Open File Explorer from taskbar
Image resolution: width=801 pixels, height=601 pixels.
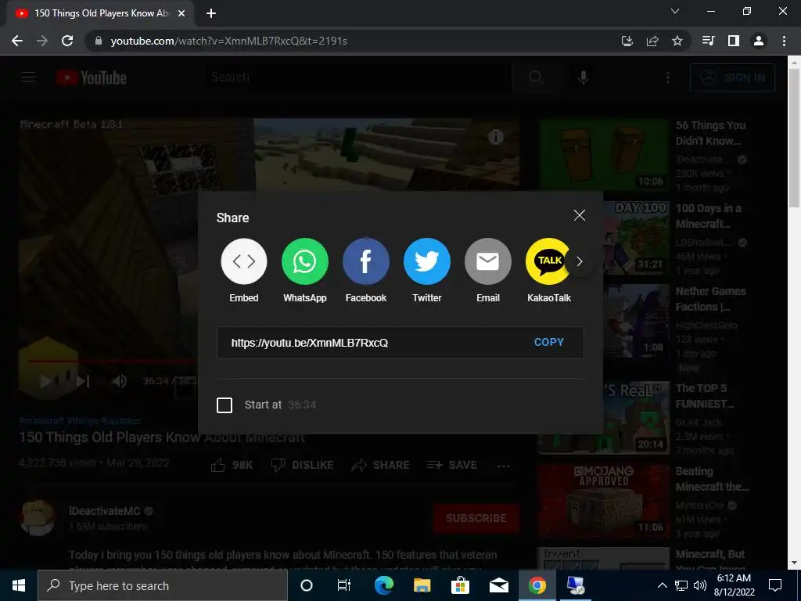pyautogui.click(x=422, y=585)
